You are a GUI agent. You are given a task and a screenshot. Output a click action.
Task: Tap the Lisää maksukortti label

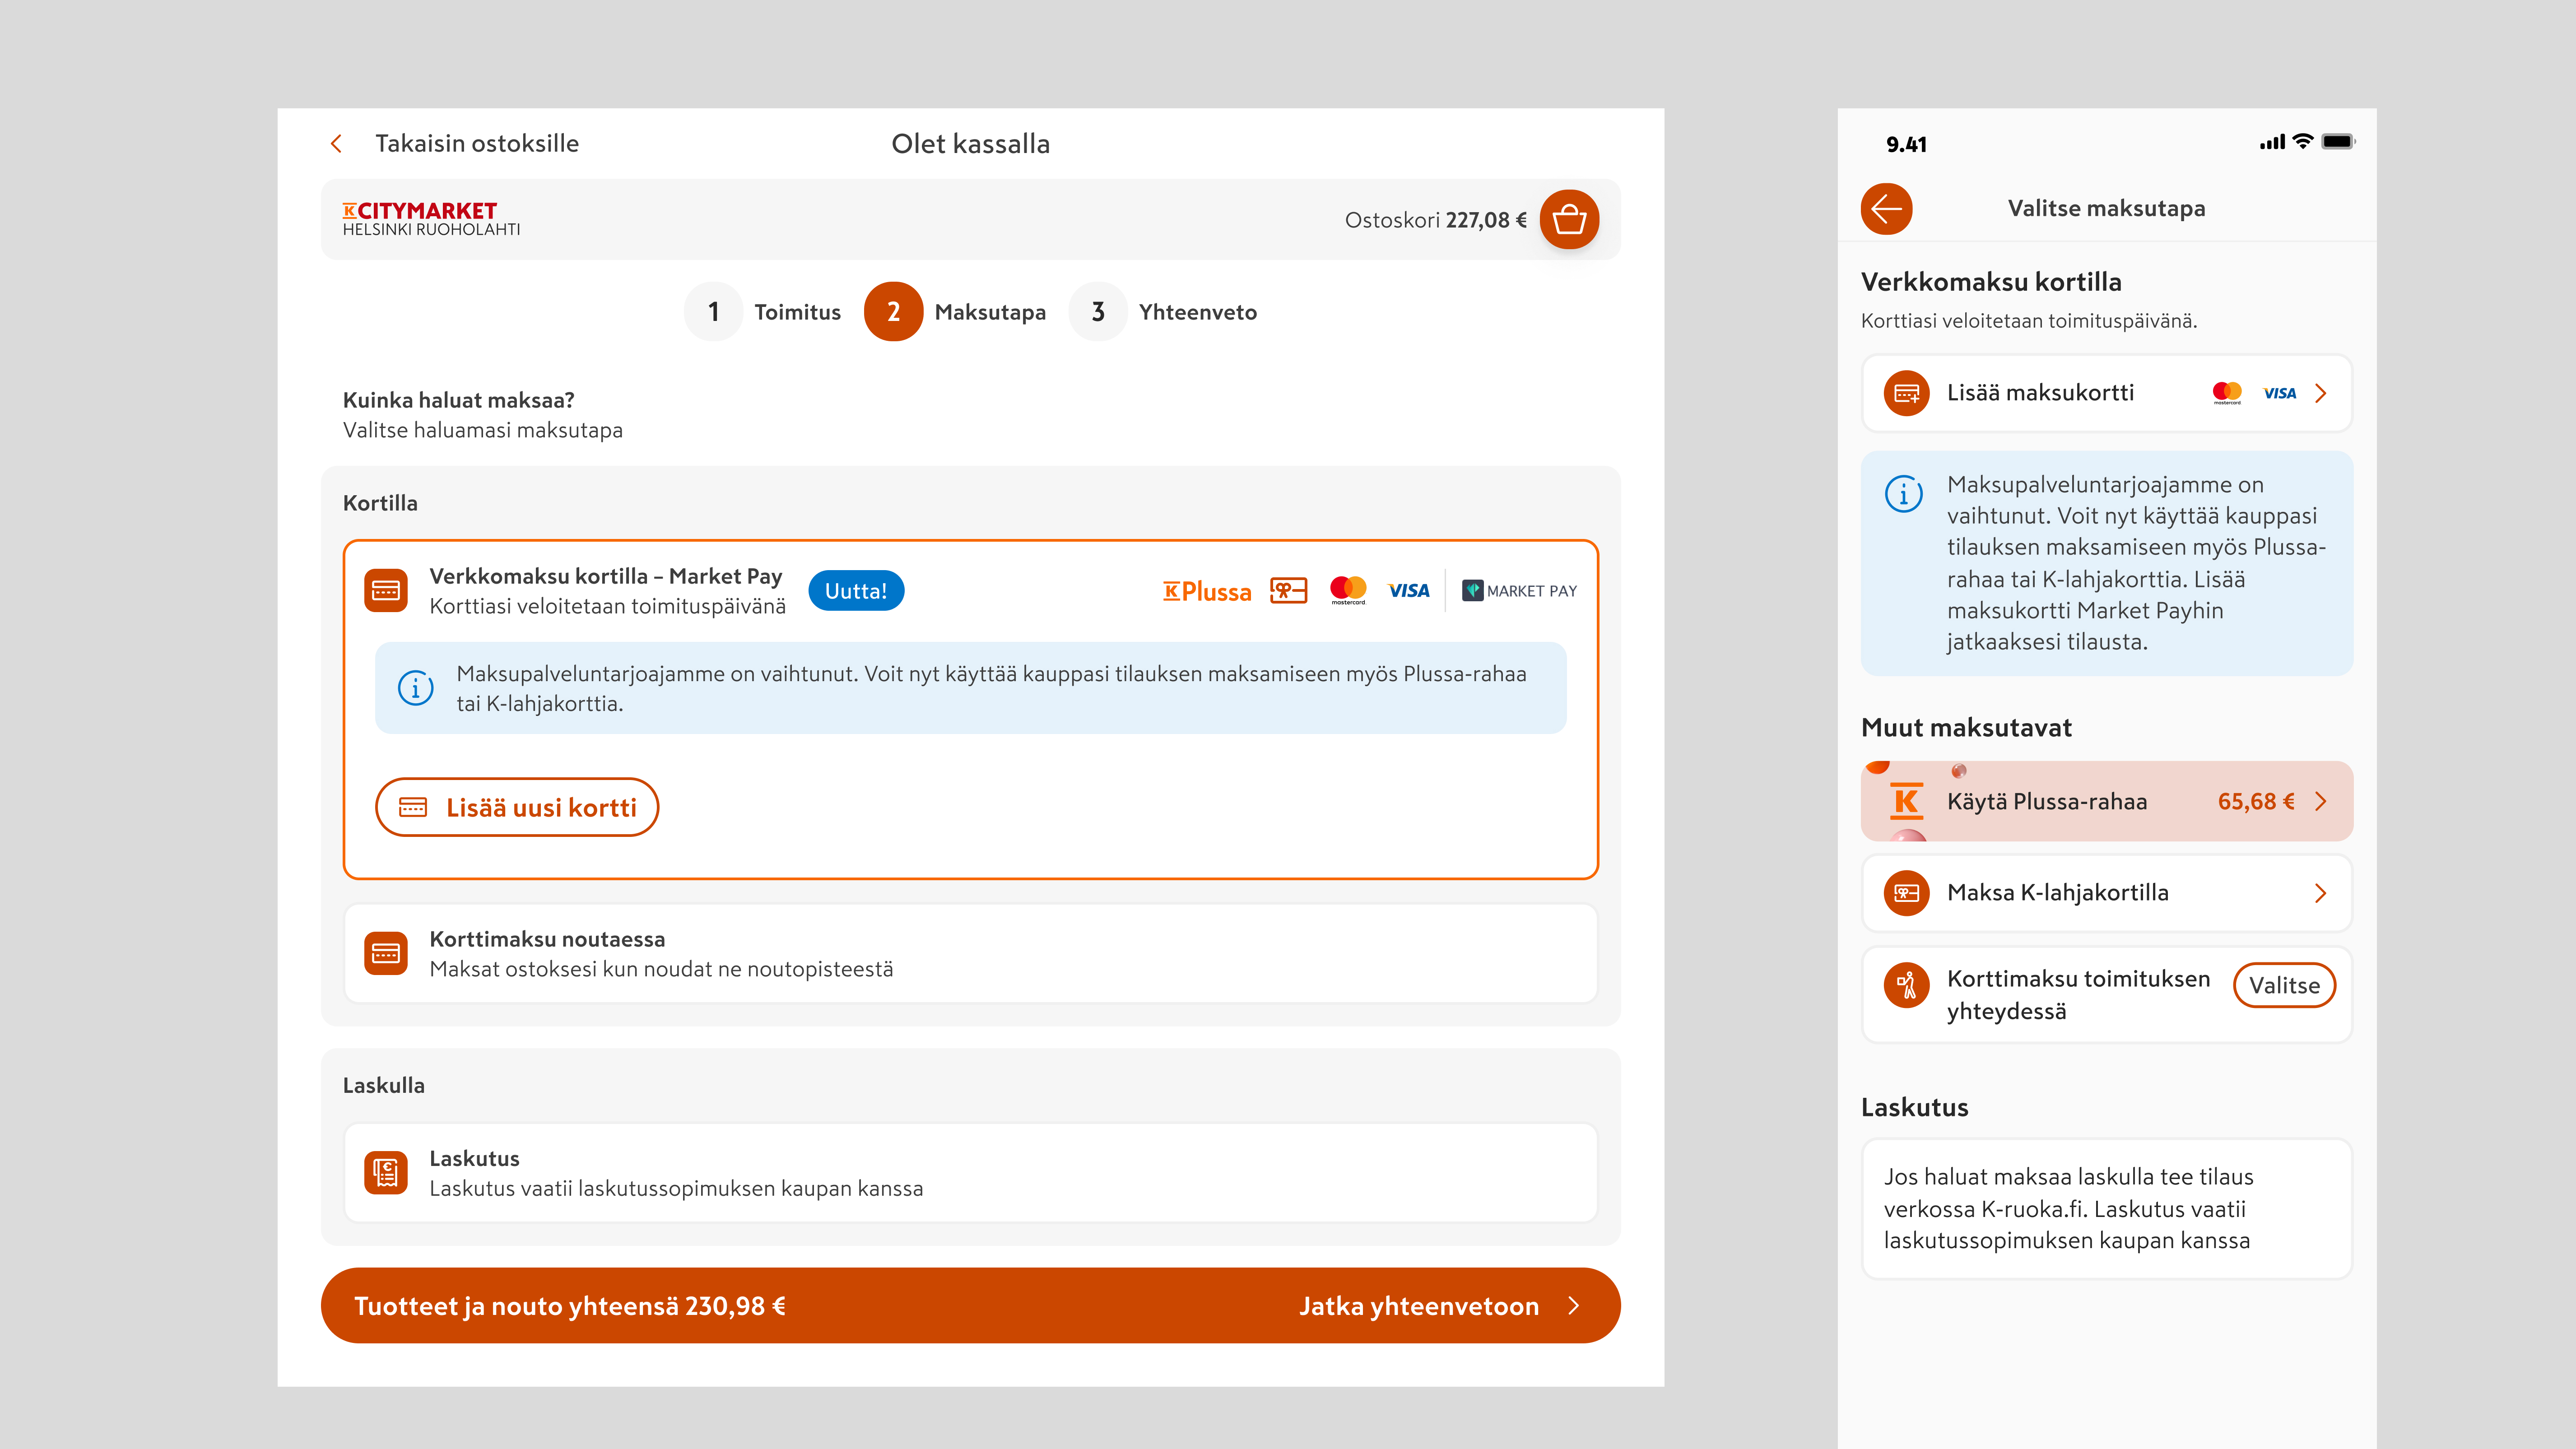tap(2040, 393)
